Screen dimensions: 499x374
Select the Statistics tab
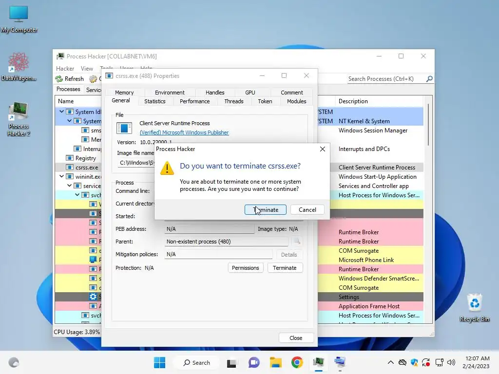154,101
